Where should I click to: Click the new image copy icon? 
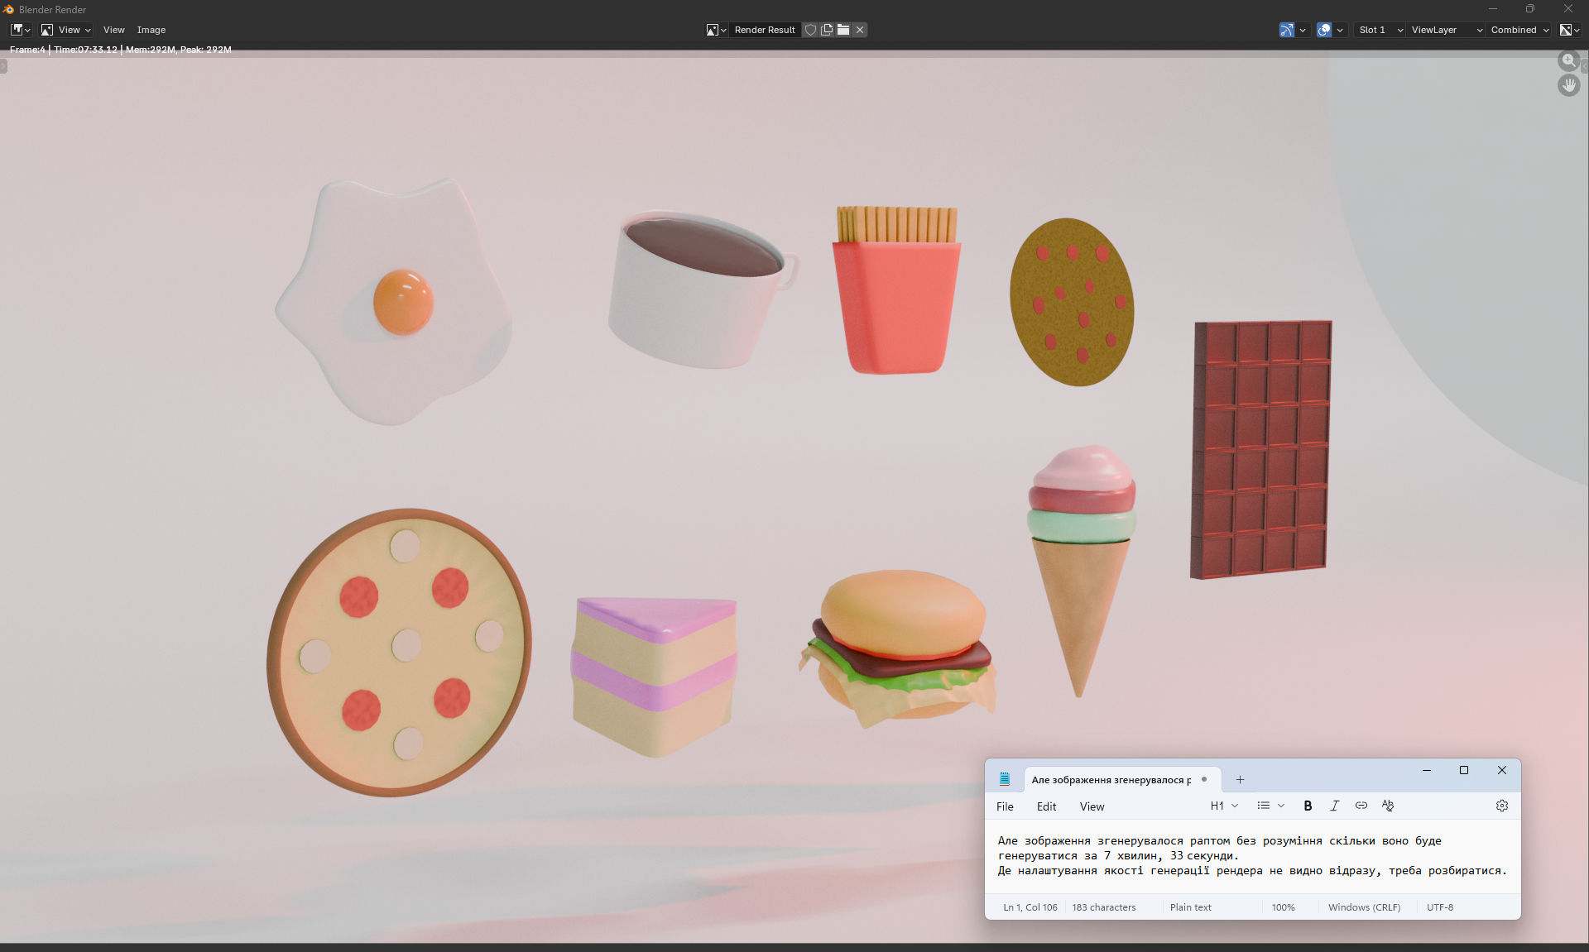point(827,30)
